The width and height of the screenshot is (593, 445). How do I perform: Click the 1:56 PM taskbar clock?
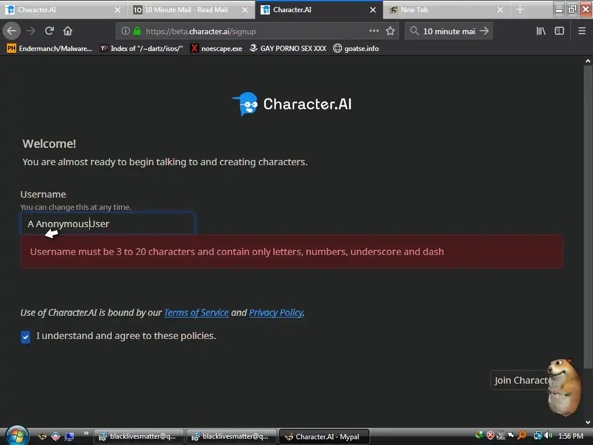pos(570,436)
